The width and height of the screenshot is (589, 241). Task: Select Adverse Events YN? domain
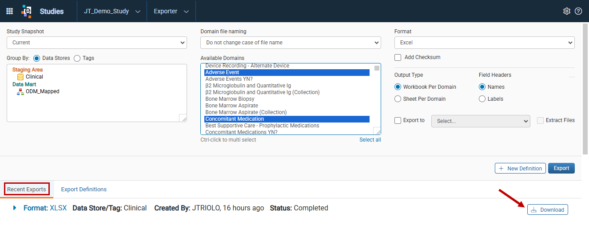tap(287, 79)
